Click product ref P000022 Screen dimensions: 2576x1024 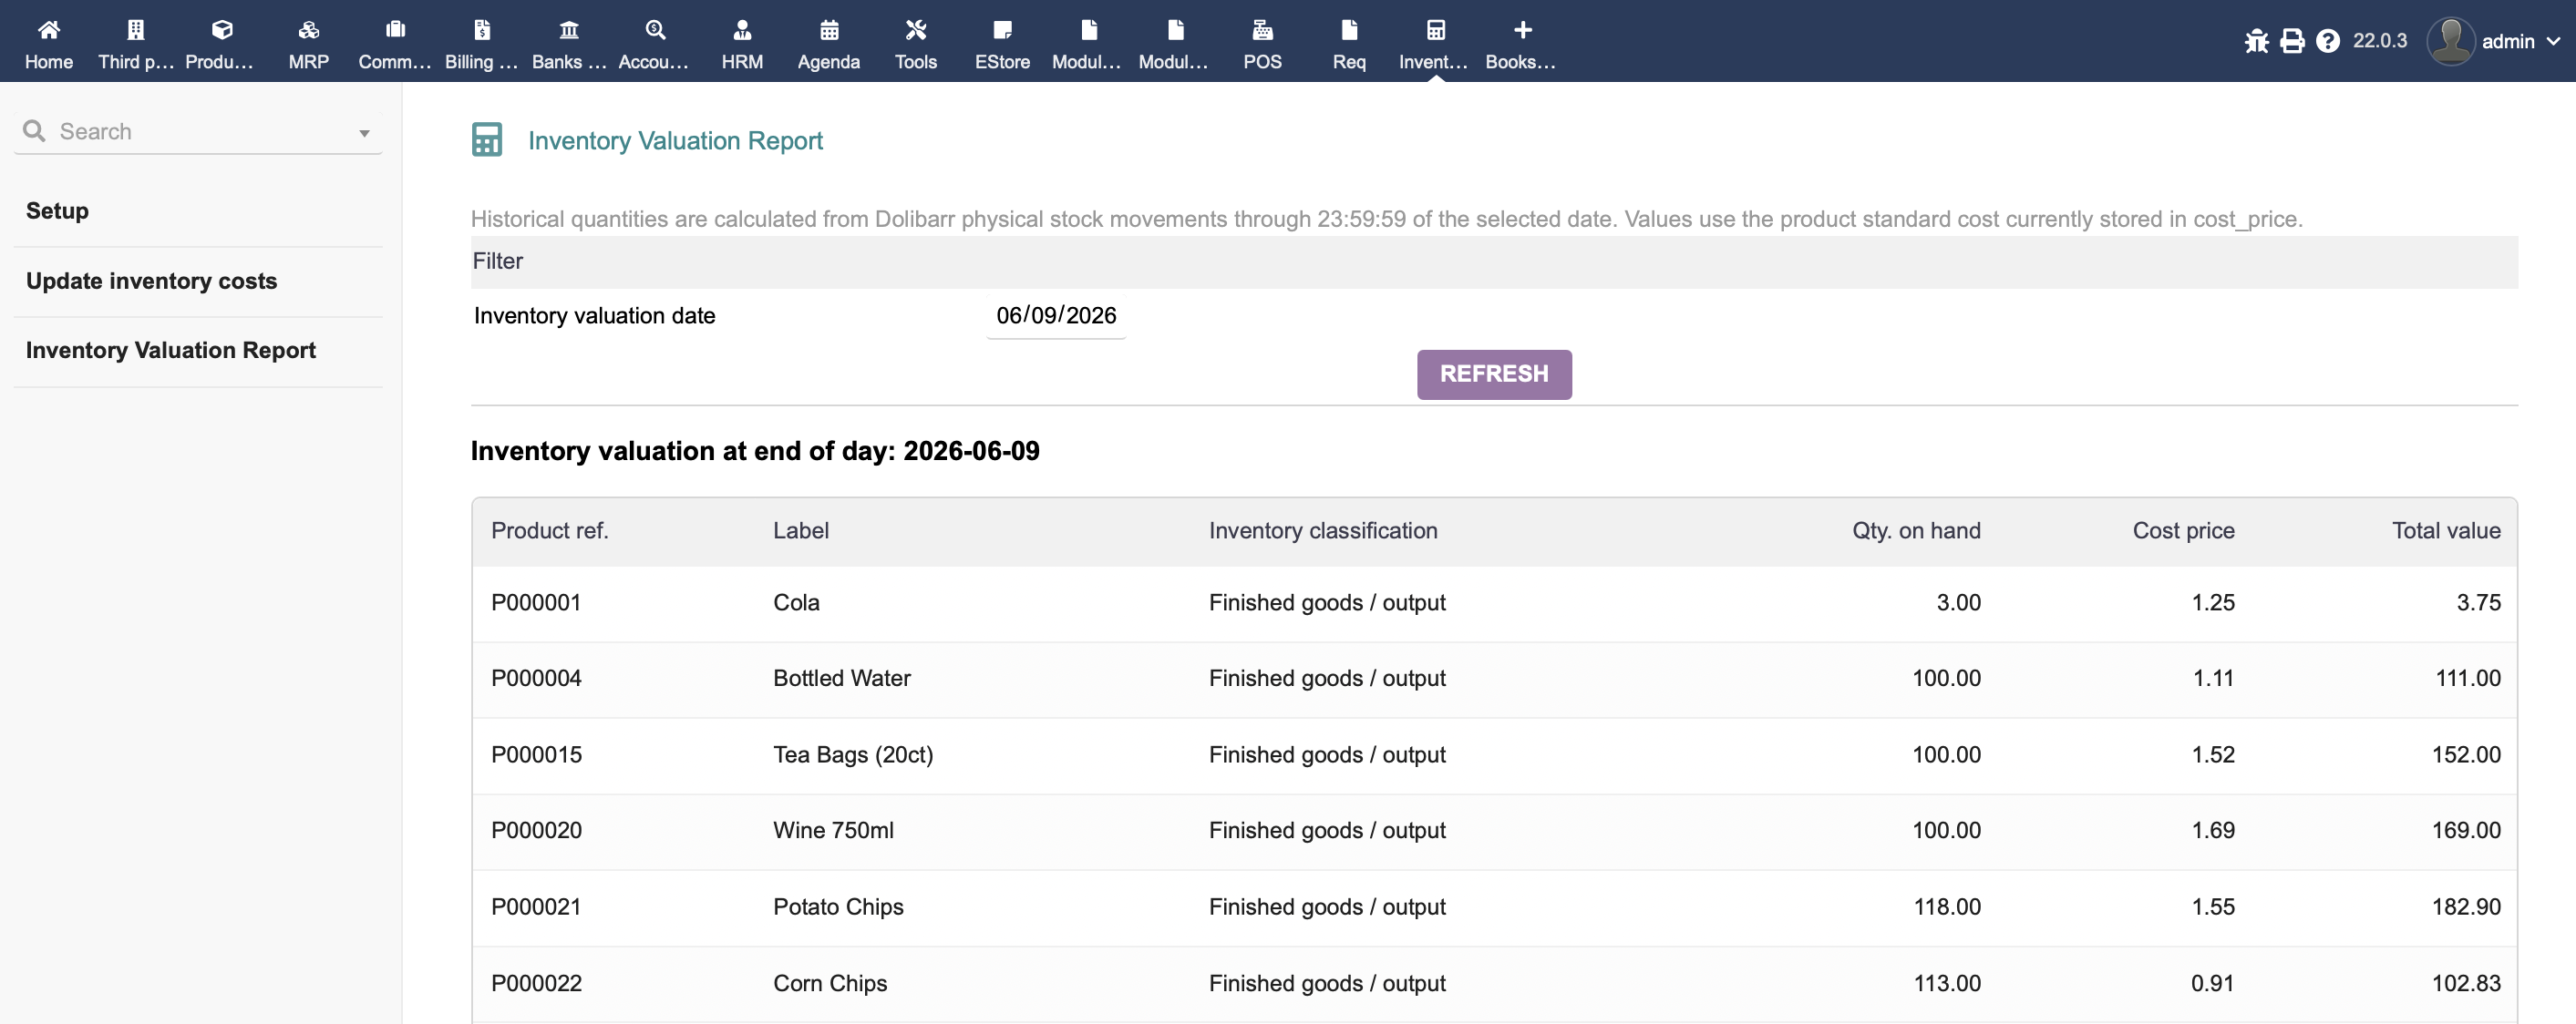(536, 983)
